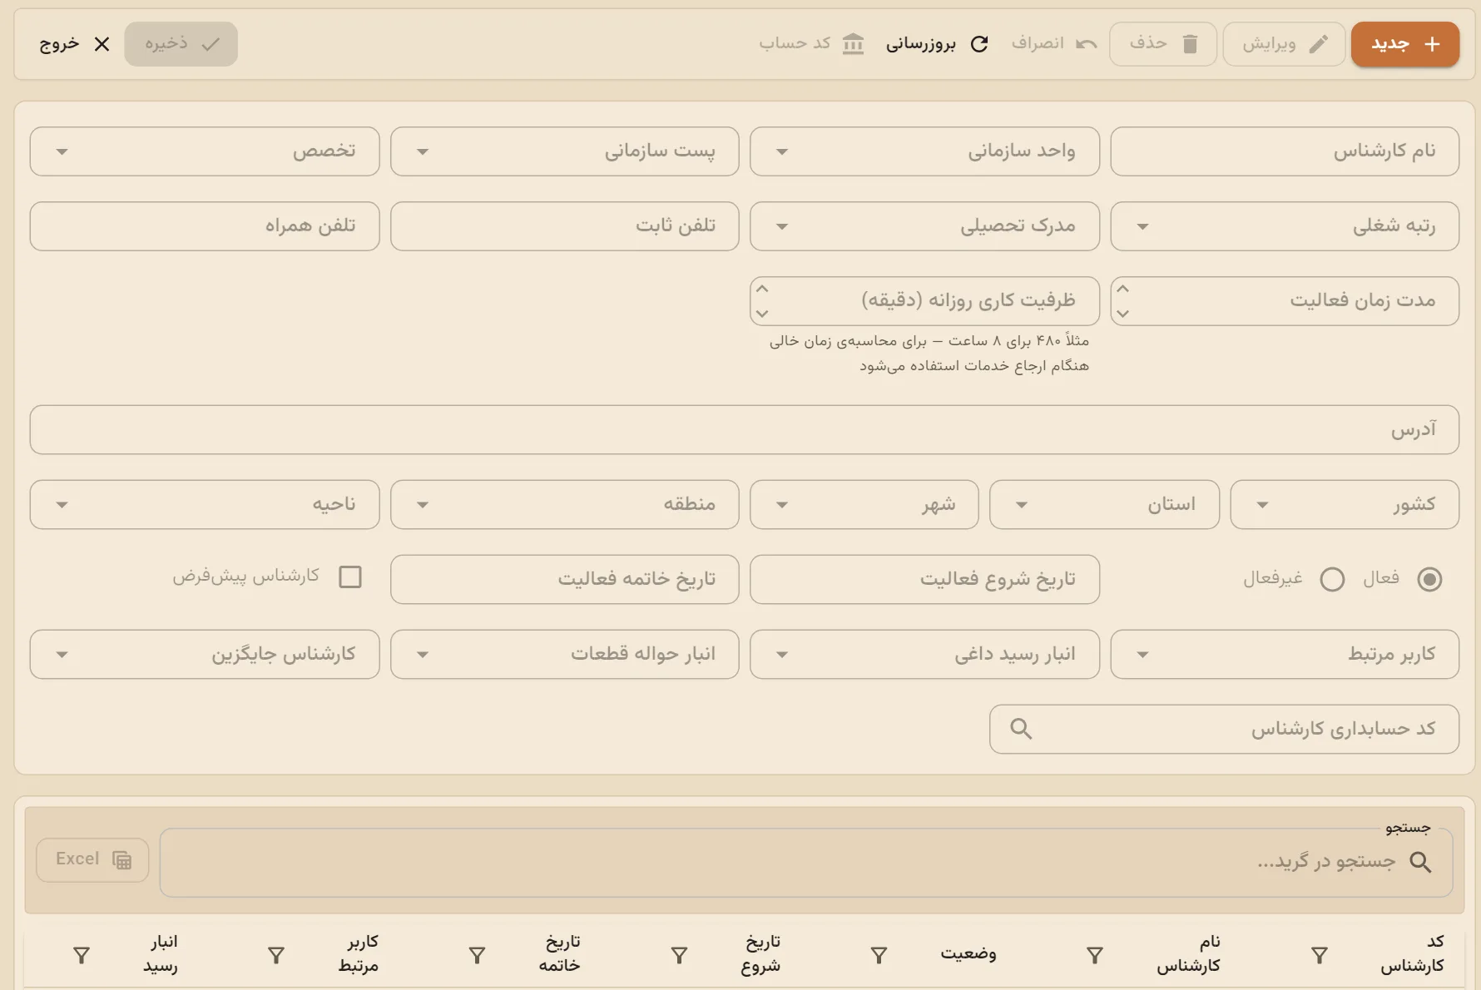The image size is (1481, 990).
Task: Click filter icon of وضعیت column
Action: (x=879, y=956)
